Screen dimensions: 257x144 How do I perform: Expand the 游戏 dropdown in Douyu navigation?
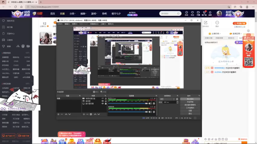coord(94,13)
